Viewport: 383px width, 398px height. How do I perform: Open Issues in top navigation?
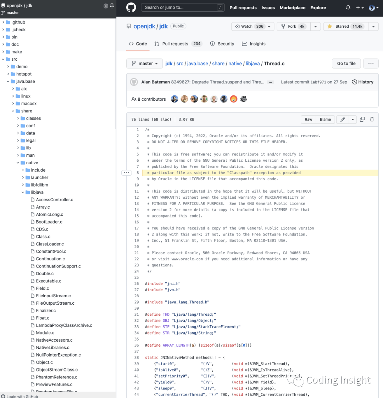[x=268, y=7]
